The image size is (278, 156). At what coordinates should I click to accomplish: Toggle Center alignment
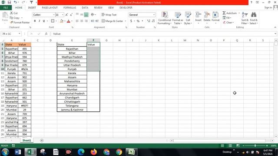point(82,21)
